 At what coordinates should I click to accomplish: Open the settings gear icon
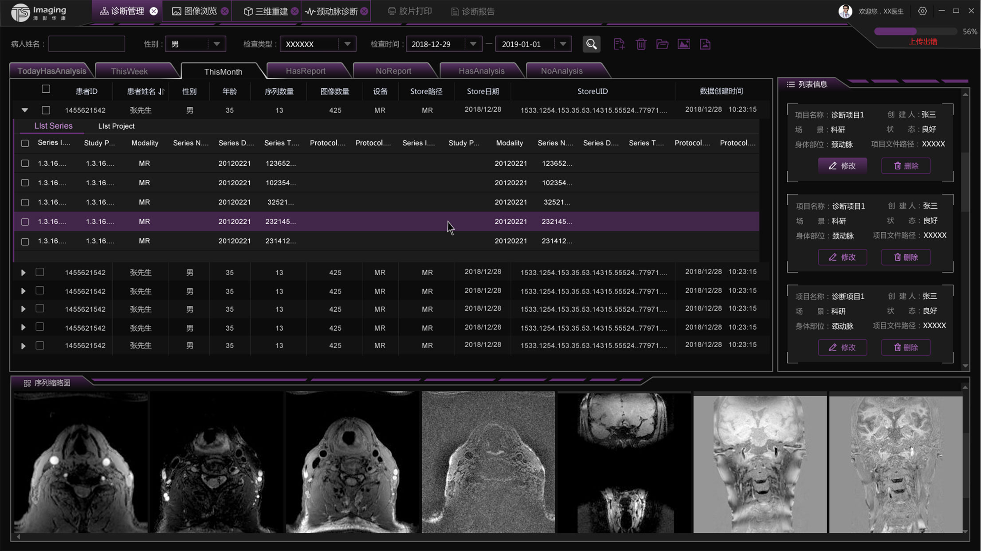click(x=922, y=11)
